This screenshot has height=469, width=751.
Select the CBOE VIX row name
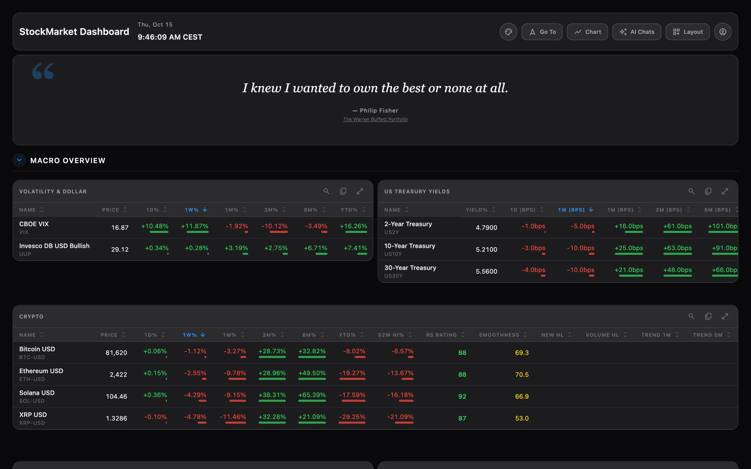34,224
